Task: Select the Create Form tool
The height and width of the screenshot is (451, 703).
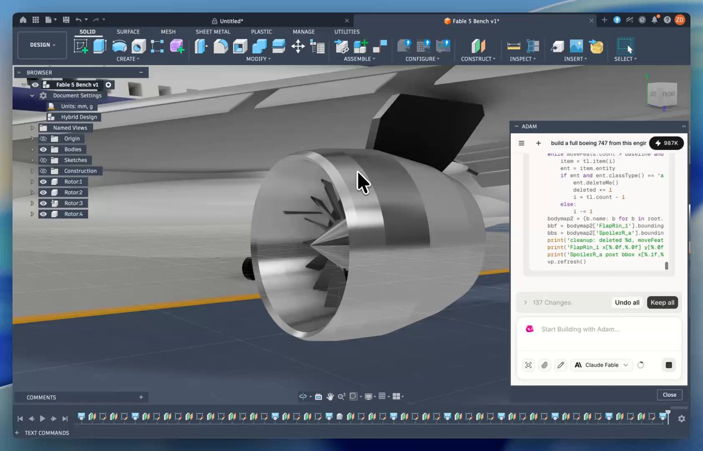Action: 177,46
